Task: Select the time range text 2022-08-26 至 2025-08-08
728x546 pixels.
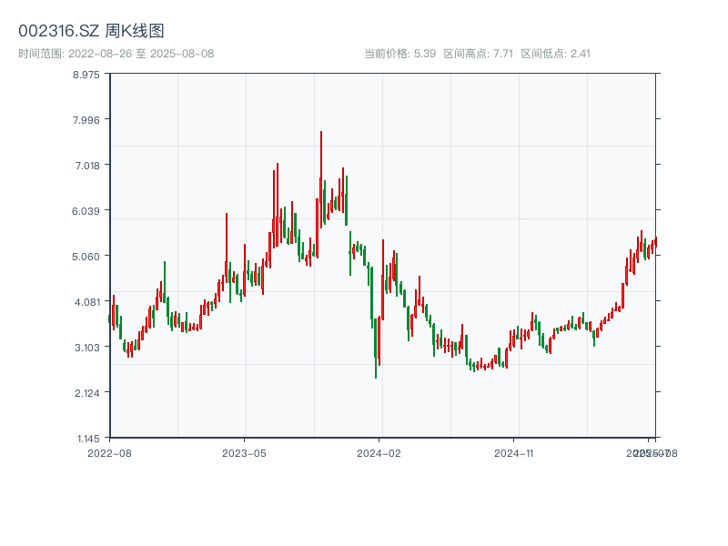Action: 141,54
